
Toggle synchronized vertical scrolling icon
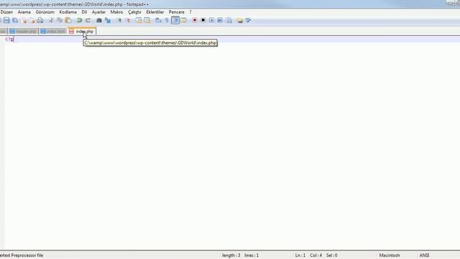point(139,20)
